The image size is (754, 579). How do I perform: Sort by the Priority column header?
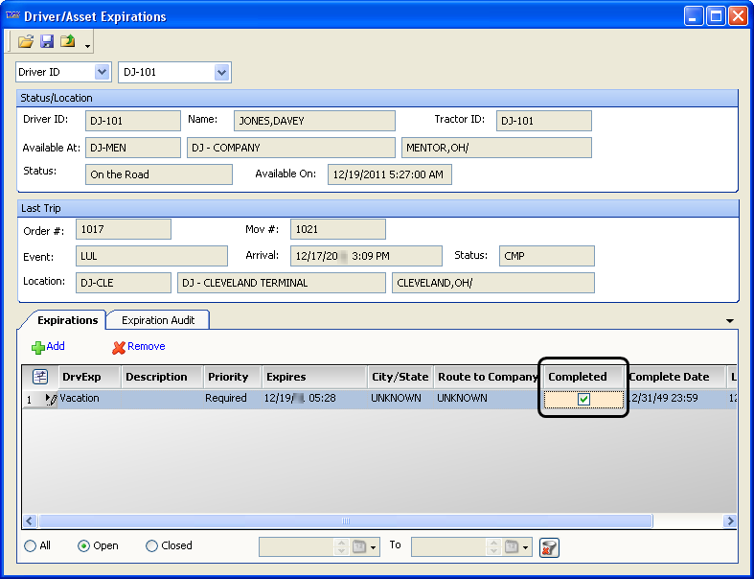point(228,377)
